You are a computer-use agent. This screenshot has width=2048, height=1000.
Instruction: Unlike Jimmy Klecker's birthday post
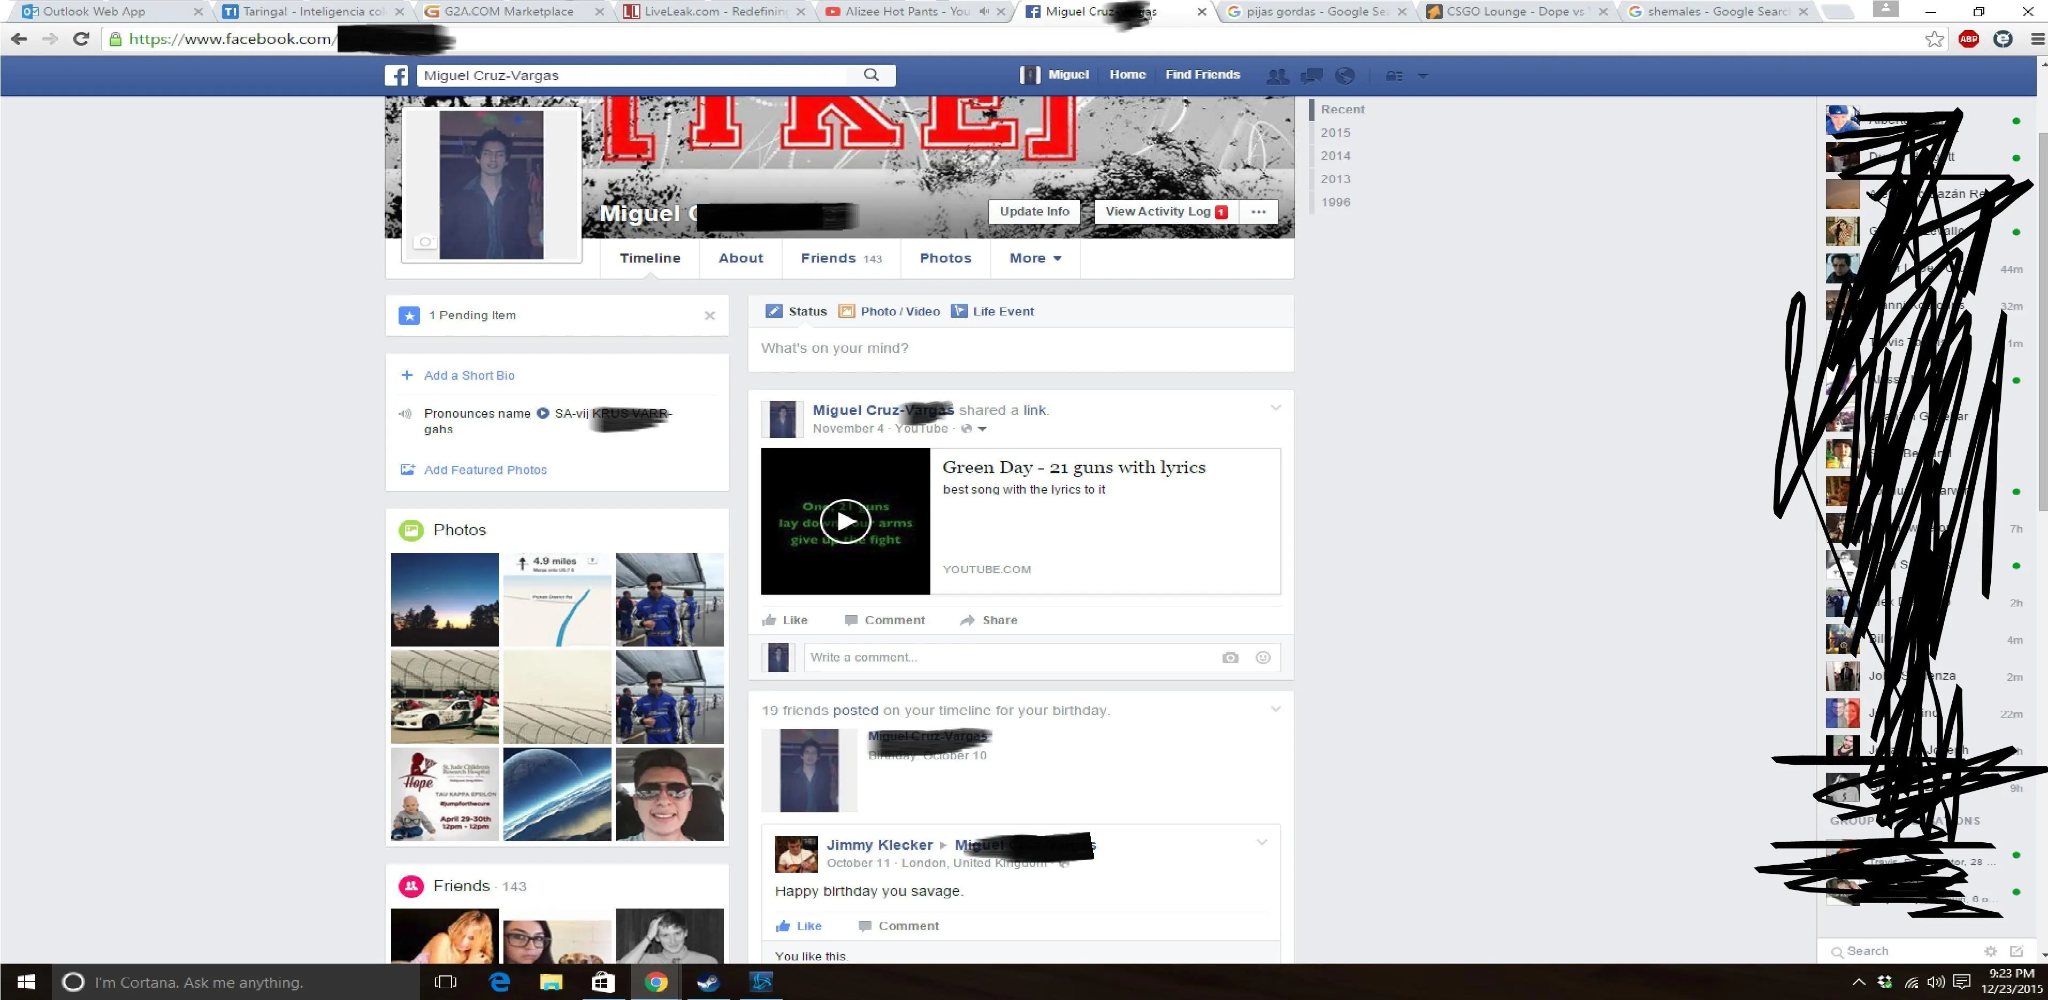click(799, 926)
